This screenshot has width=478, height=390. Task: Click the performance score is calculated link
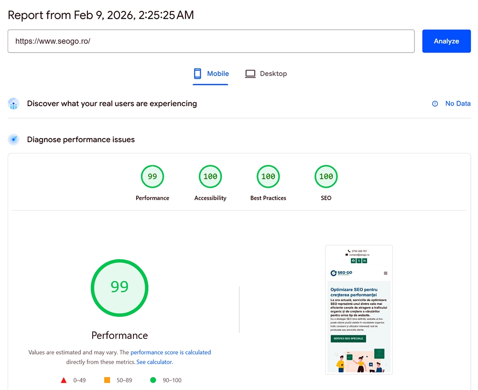pyautogui.click(x=171, y=352)
